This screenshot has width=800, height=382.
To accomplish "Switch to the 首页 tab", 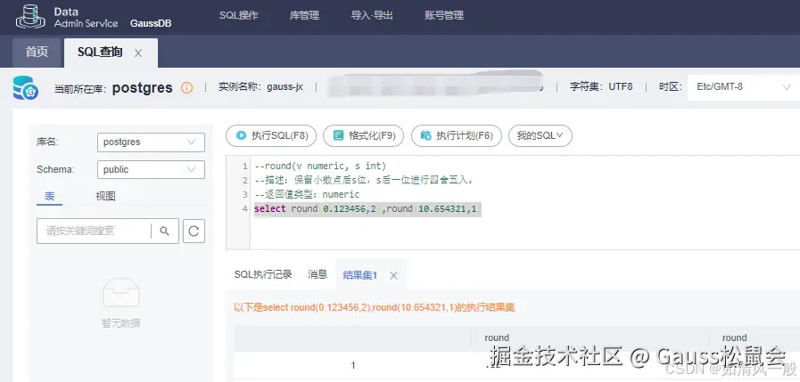I will [x=37, y=53].
